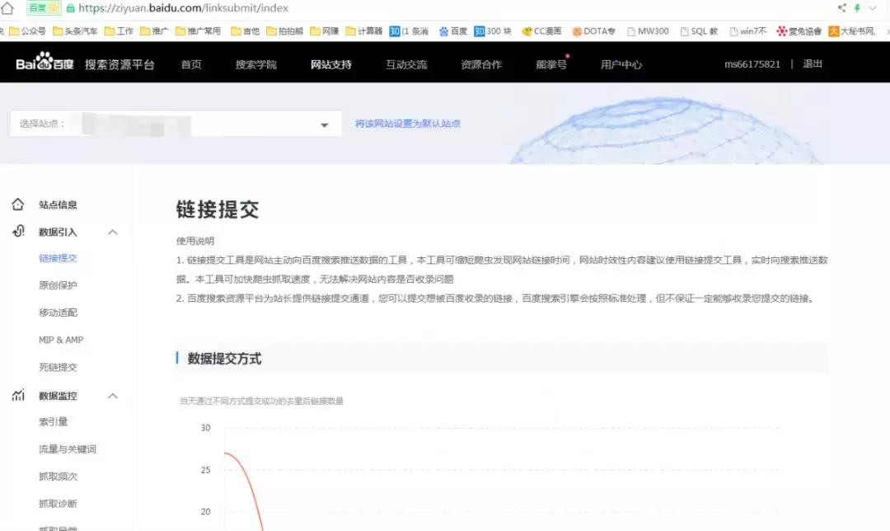The image size is (890, 531).
Task: Open the CC漫画 bookmark via its favicon
Action: point(525,31)
